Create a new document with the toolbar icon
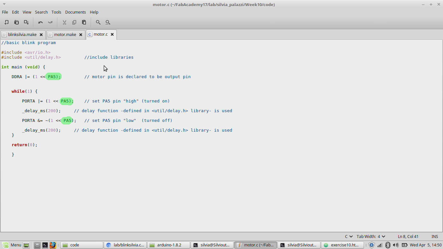 [6, 22]
